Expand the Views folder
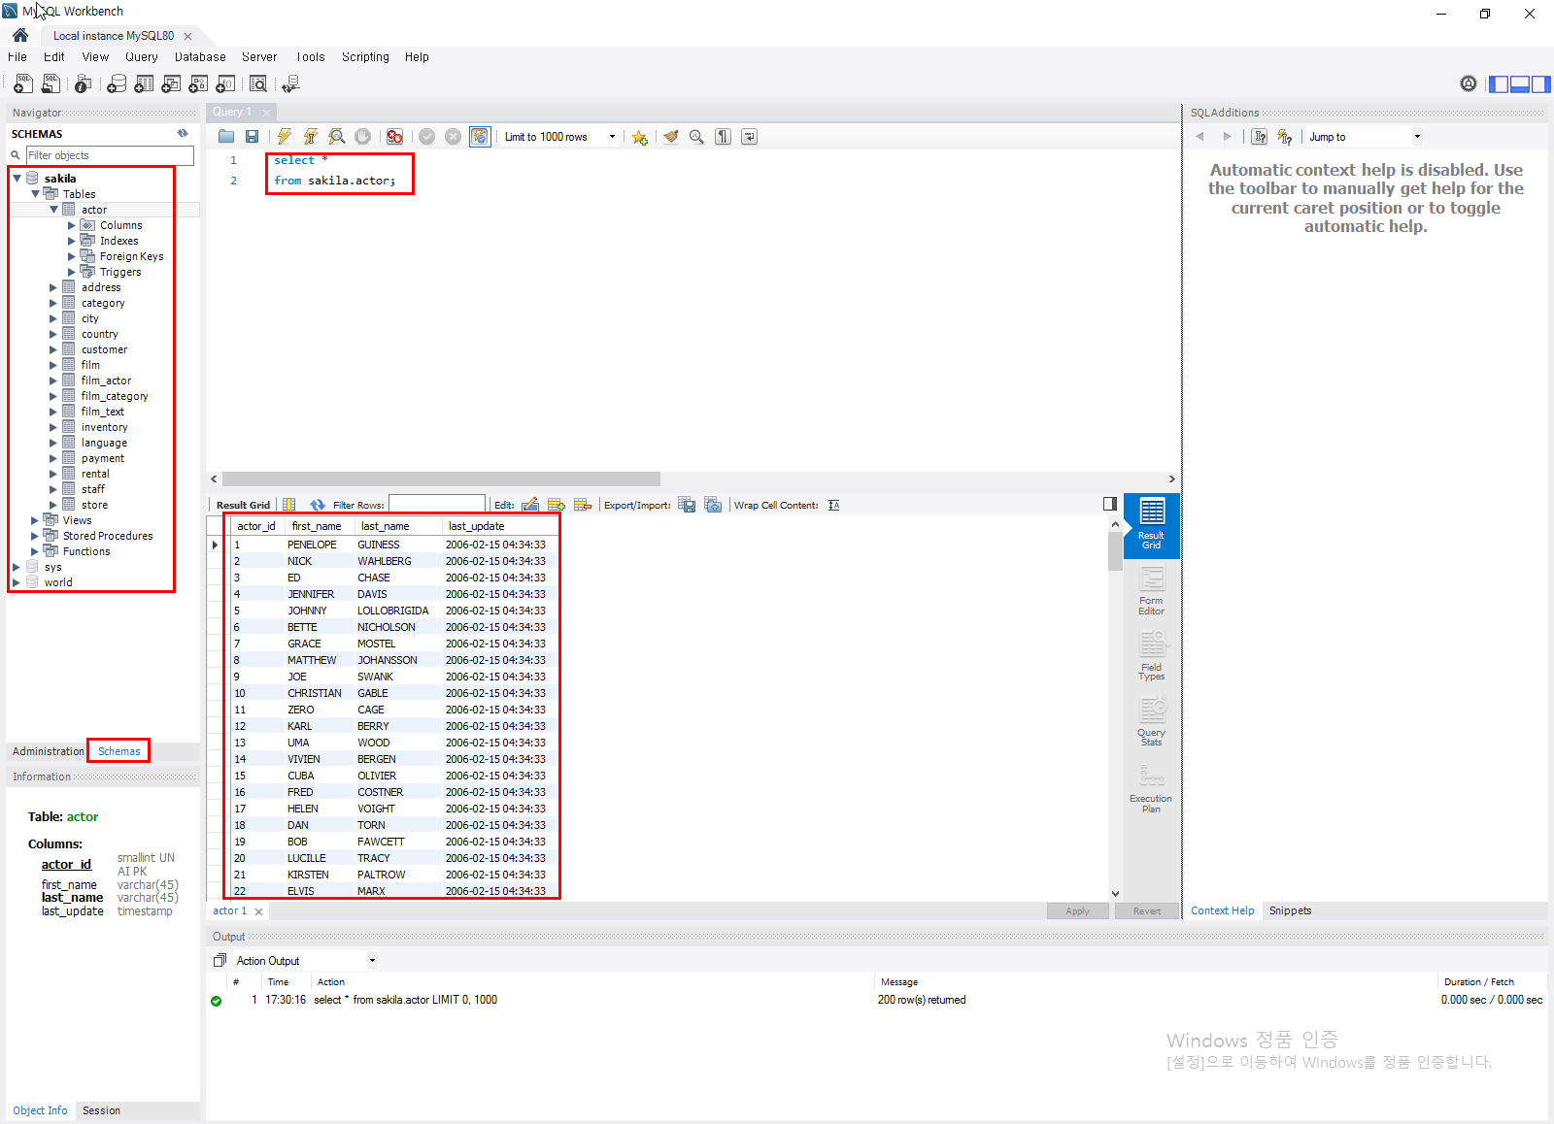Image resolution: width=1554 pixels, height=1124 pixels. tap(35, 520)
